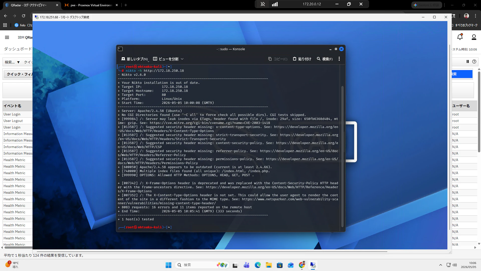Show hidden system tray icons

(x=441, y=265)
